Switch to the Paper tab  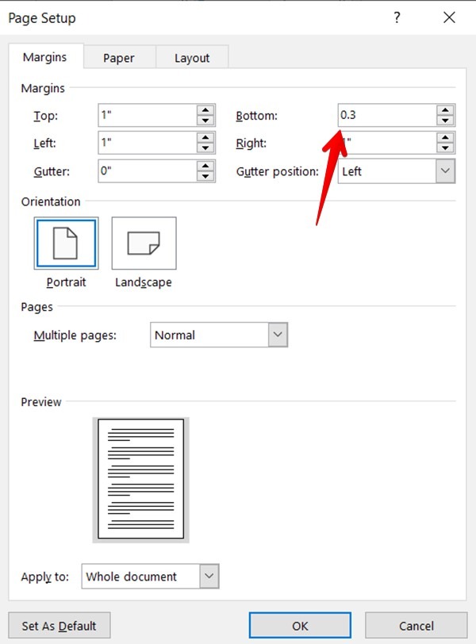click(x=119, y=58)
